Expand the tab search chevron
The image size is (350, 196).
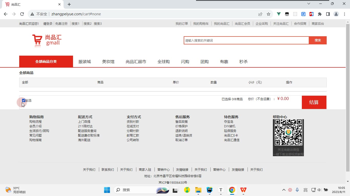[x=309, y=4]
